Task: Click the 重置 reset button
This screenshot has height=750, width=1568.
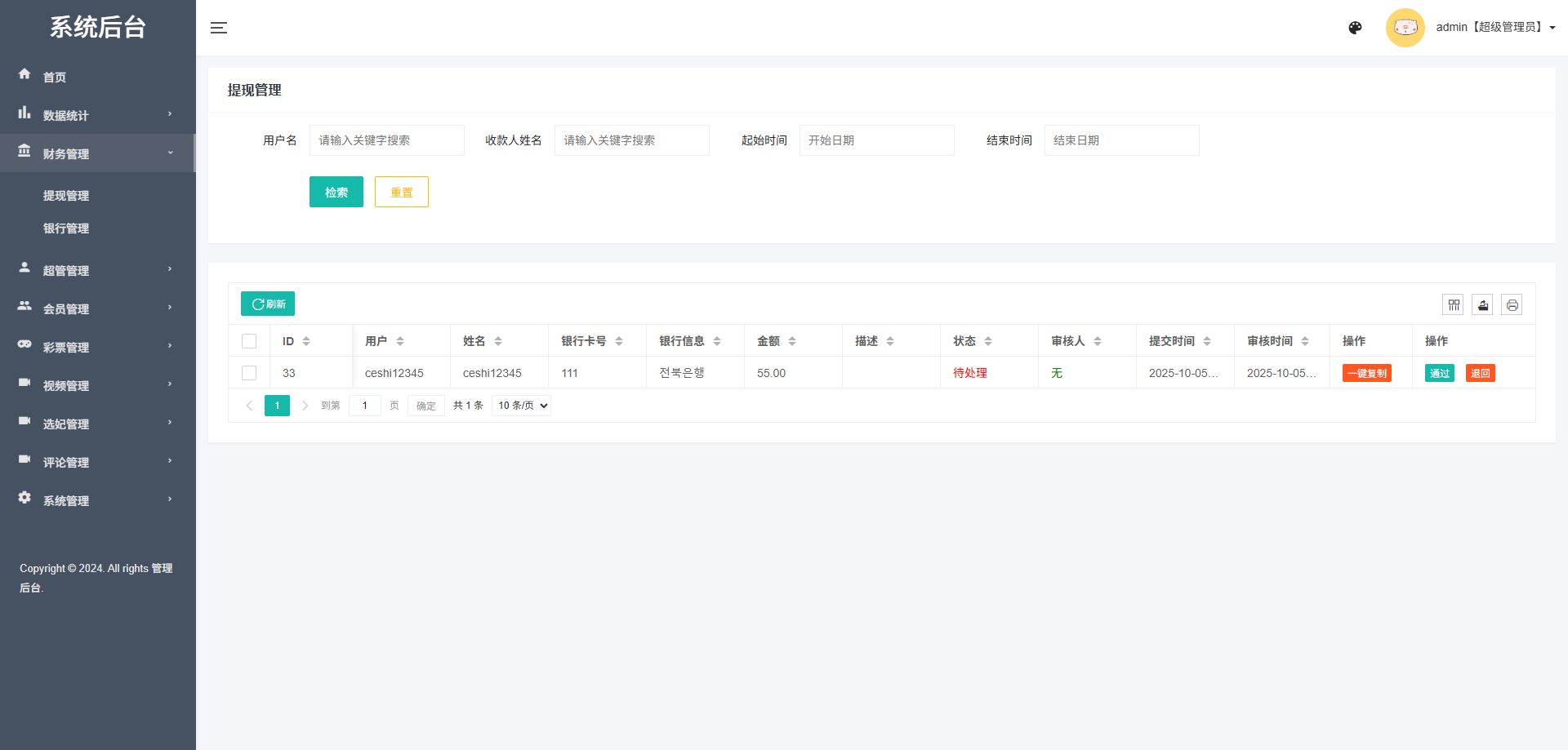Action: 402,192
